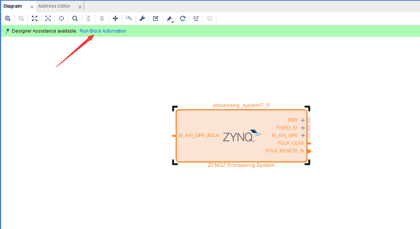This screenshot has width=420, height=229.
Task: Click the ZYNQ7 Processing System label
Action: point(241,165)
